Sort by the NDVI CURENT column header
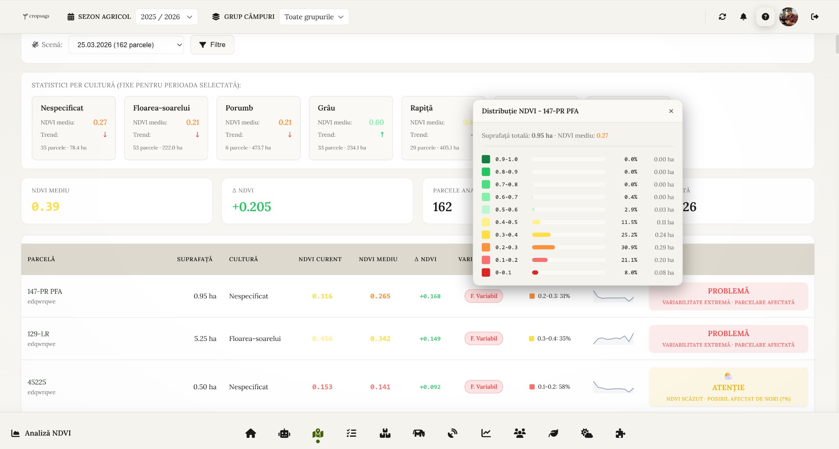The width and height of the screenshot is (839, 449). 320,259
